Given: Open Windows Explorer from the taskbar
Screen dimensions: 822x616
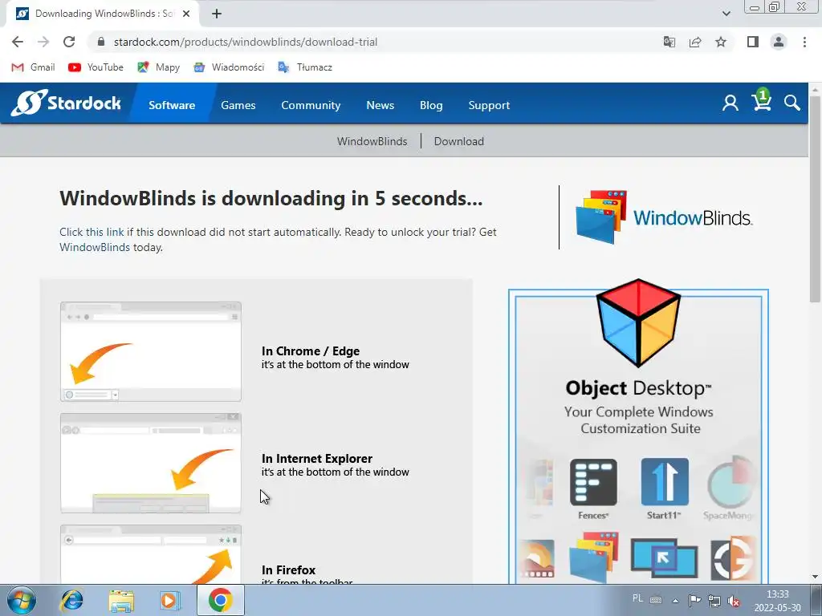Looking at the screenshot, I should (121, 600).
